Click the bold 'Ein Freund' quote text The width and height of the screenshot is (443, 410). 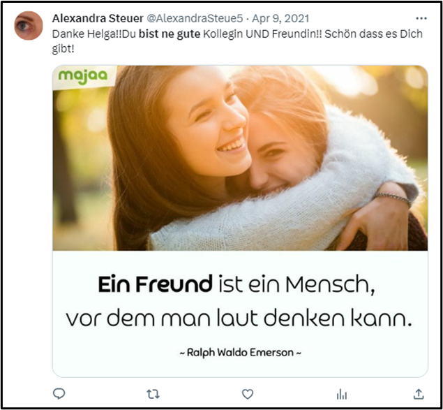coord(155,284)
